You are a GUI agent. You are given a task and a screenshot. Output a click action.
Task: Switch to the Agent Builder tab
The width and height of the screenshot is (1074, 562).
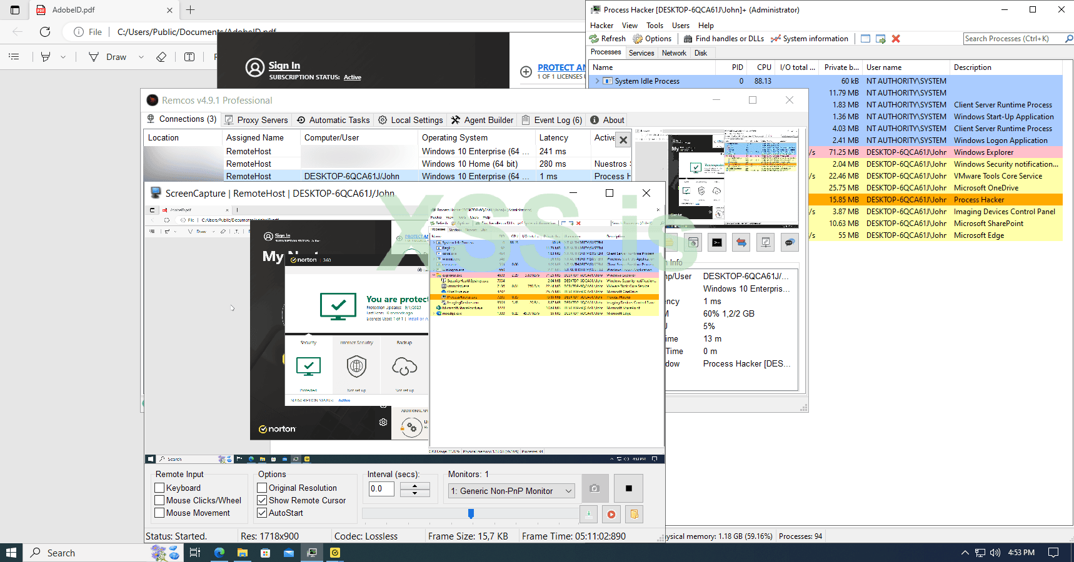(482, 120)
